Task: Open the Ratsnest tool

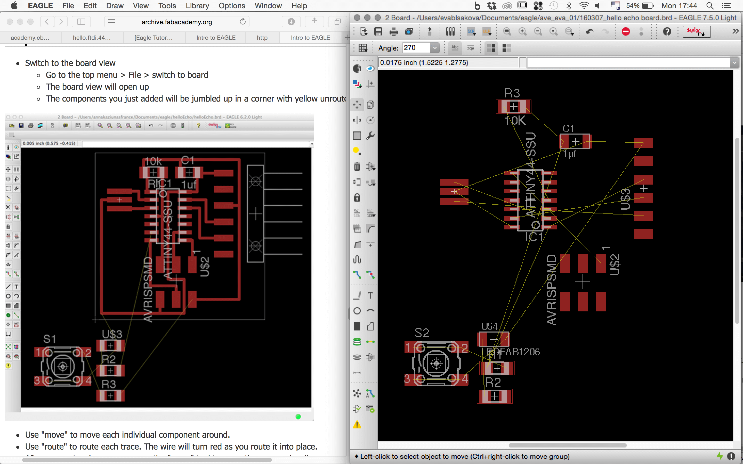Action: coord(357,393)
